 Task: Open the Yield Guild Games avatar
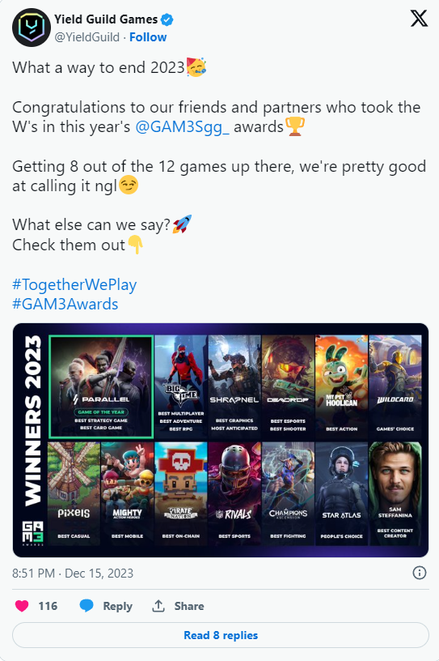click(x=32, y=28)
